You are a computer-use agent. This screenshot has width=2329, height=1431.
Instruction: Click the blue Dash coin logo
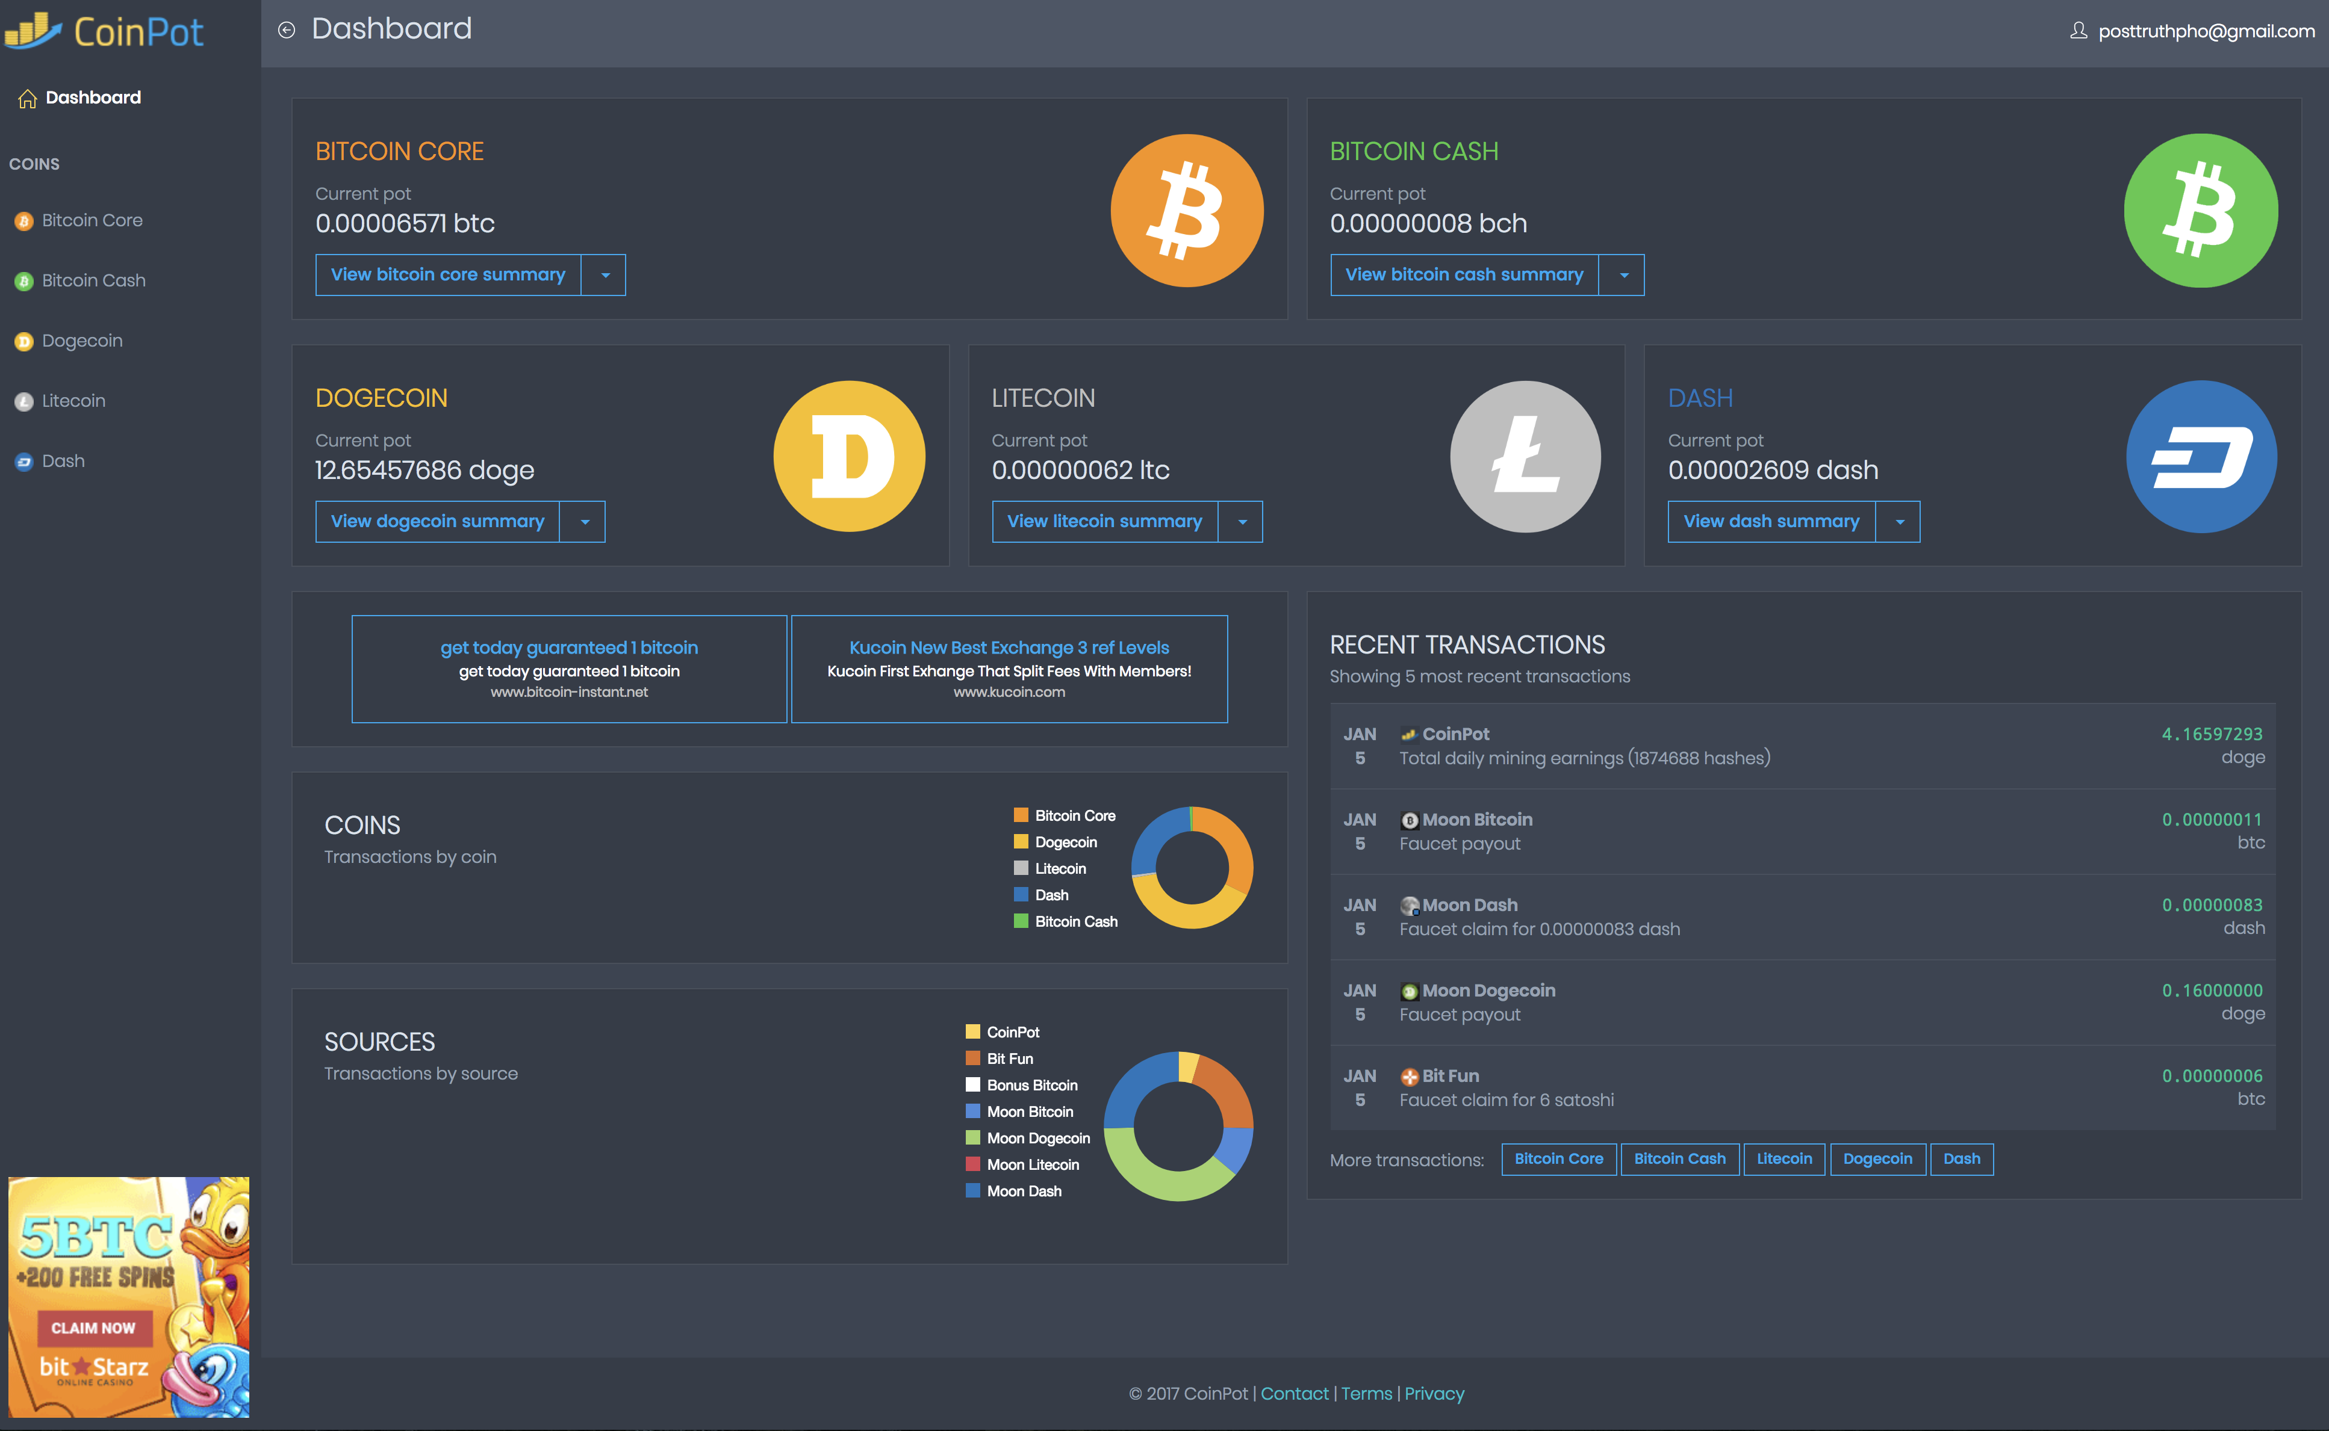[x=2201, y=456]
